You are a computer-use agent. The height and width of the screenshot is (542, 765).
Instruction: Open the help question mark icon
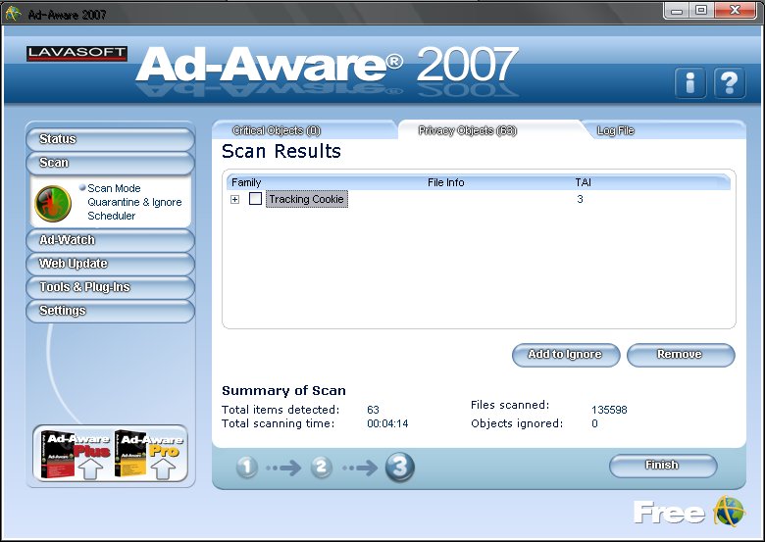(x=730, y=83)
